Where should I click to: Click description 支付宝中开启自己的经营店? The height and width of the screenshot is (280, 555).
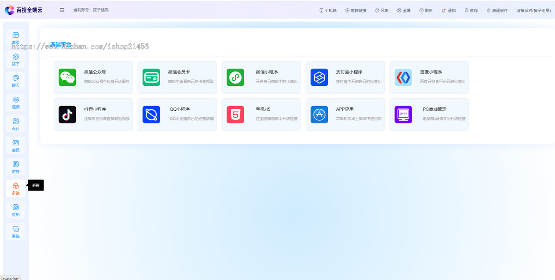[x=359, y=81]
